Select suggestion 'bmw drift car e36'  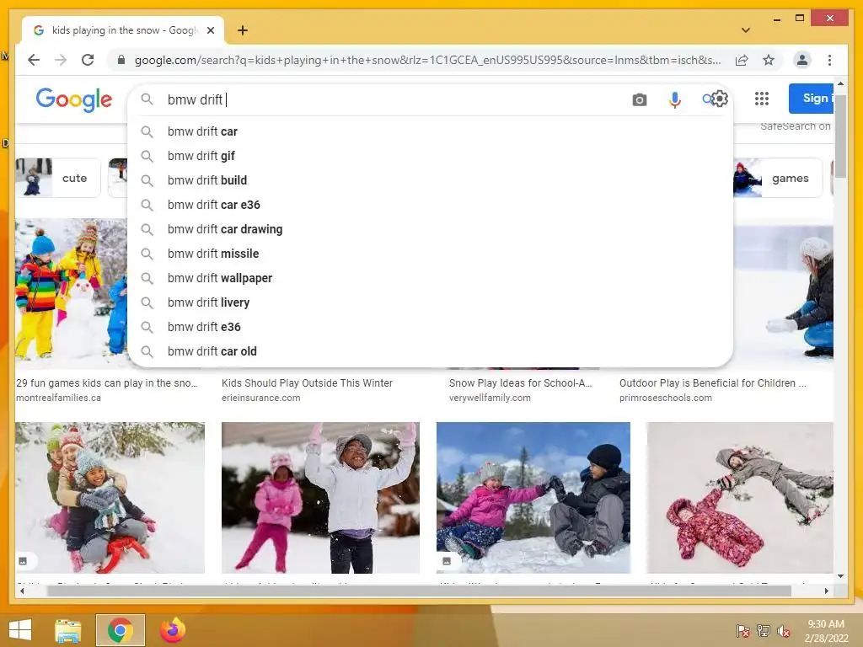[430, 205]
